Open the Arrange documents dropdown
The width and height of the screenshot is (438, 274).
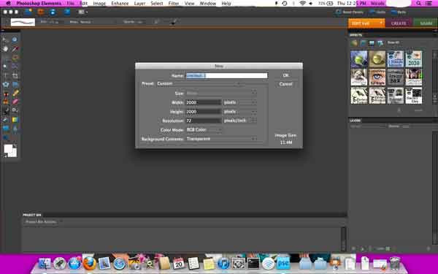82,12
